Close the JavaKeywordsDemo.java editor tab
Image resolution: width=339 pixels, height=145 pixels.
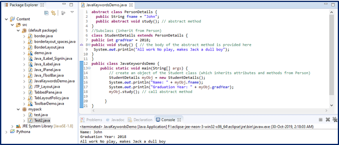[131, 5]
